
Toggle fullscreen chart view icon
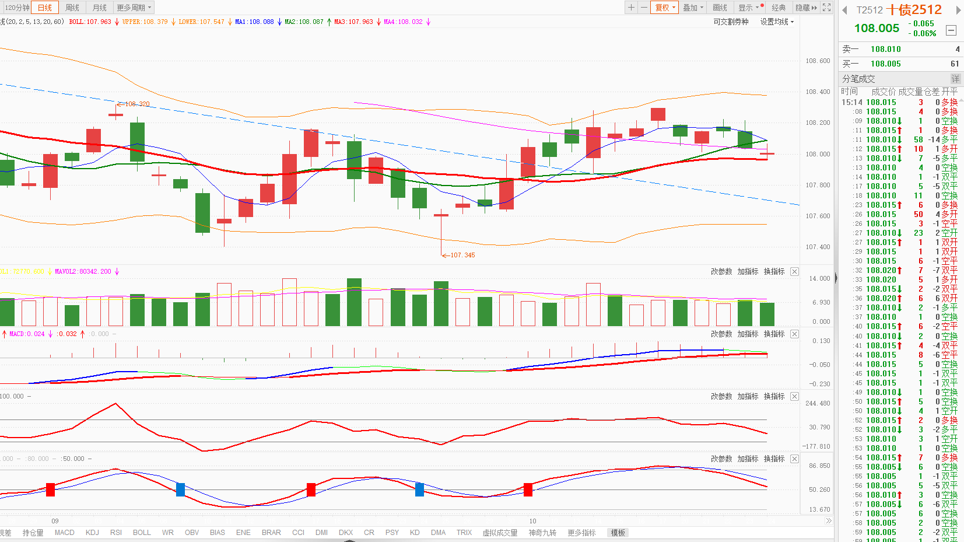pos(826,8)
